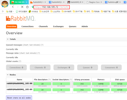The height and width of the screenshot is (100, 127).
Task: Click the Connections: 0 count button
Action: click(16, 68)
